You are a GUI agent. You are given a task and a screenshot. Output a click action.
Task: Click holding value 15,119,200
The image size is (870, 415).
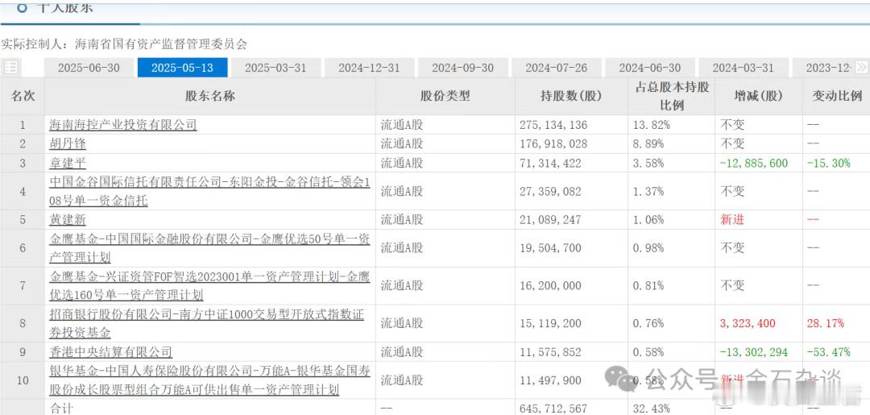pyautogui.click(x=550, y=323)
